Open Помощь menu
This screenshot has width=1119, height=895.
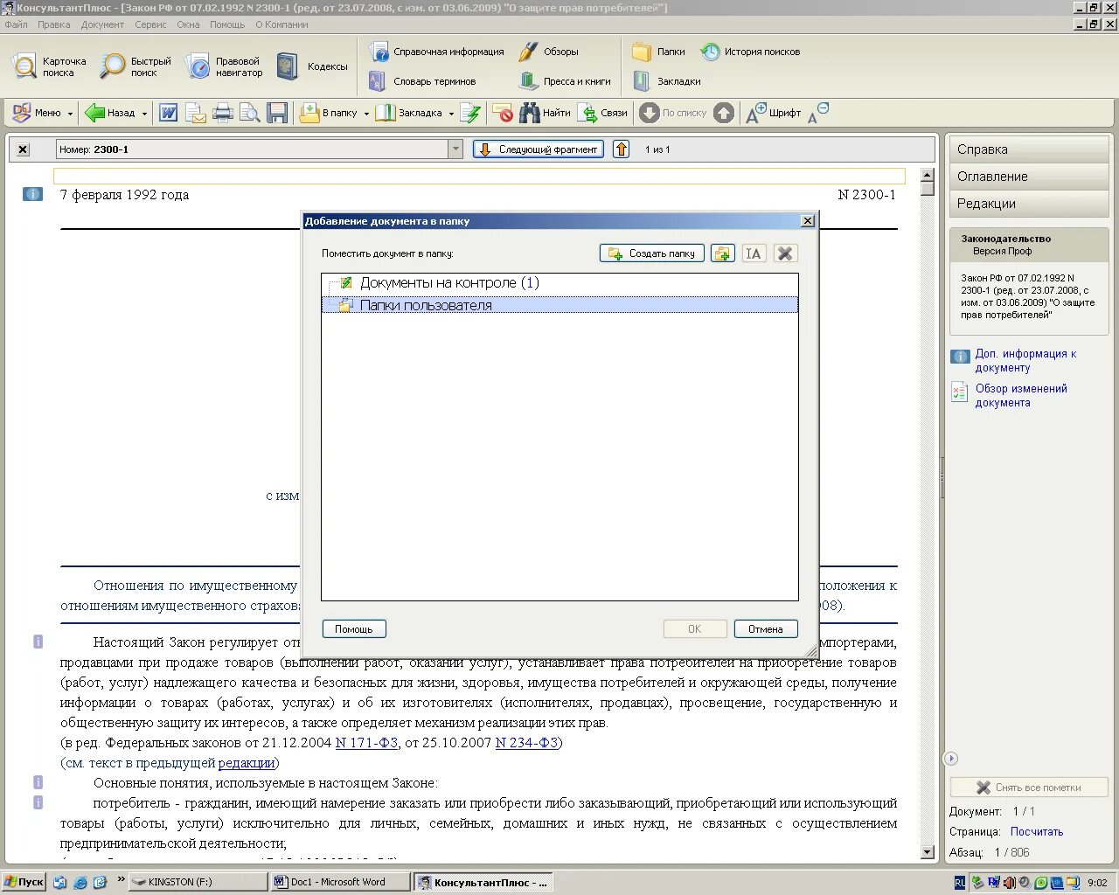227,24
